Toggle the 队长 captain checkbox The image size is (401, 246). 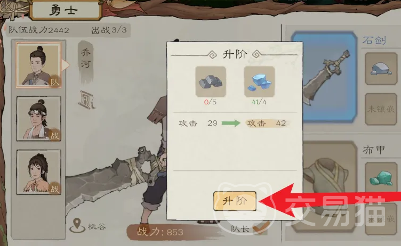pyautogui.click(x=261, y=228)
